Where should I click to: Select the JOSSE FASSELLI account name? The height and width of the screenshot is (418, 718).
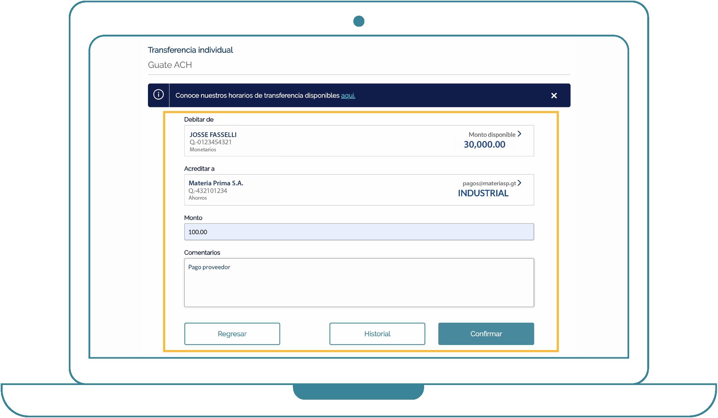[x=213, y=135]
